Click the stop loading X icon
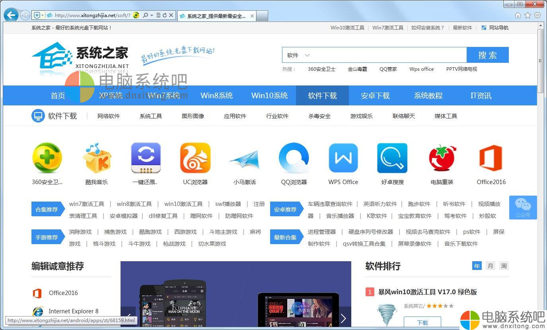Viewport: 547px width, 330px height. tap(171, 15)
